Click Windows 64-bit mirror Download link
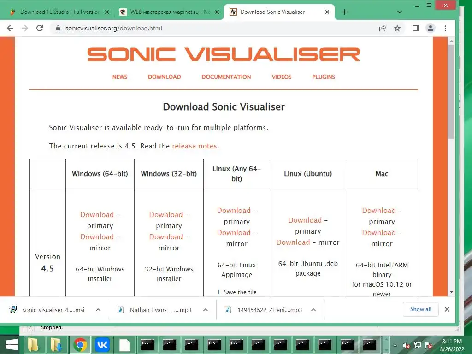The width and height of the screenshot is (472, 354). (x=97, y=236)
